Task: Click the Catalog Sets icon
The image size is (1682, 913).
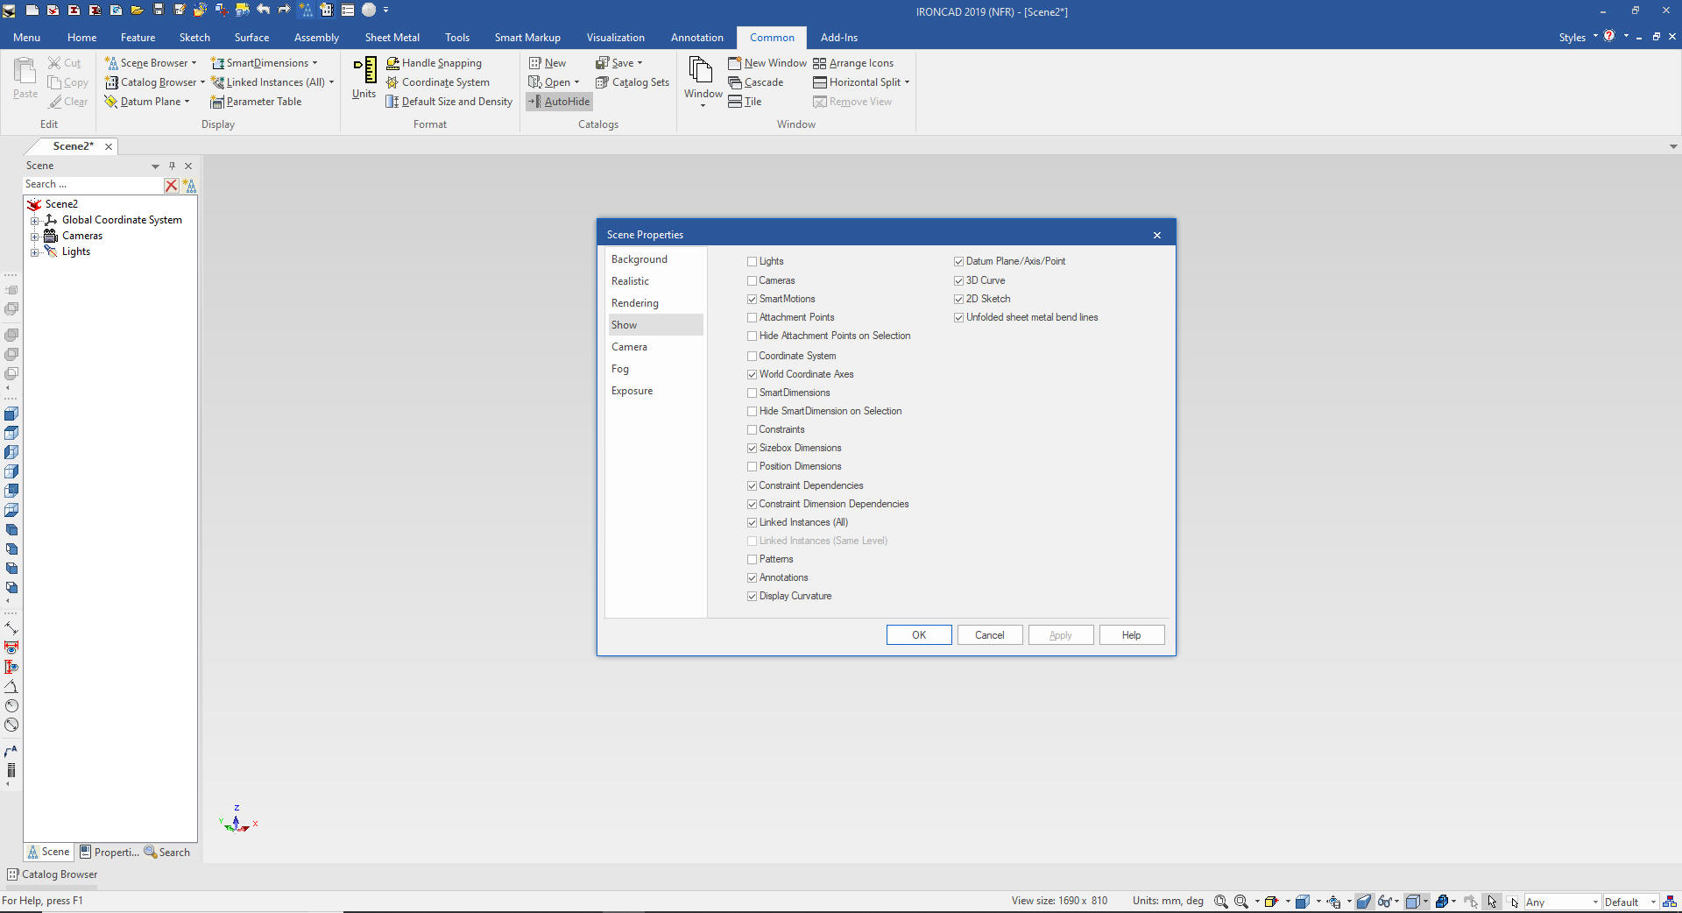Action: (x=602, y=82)
